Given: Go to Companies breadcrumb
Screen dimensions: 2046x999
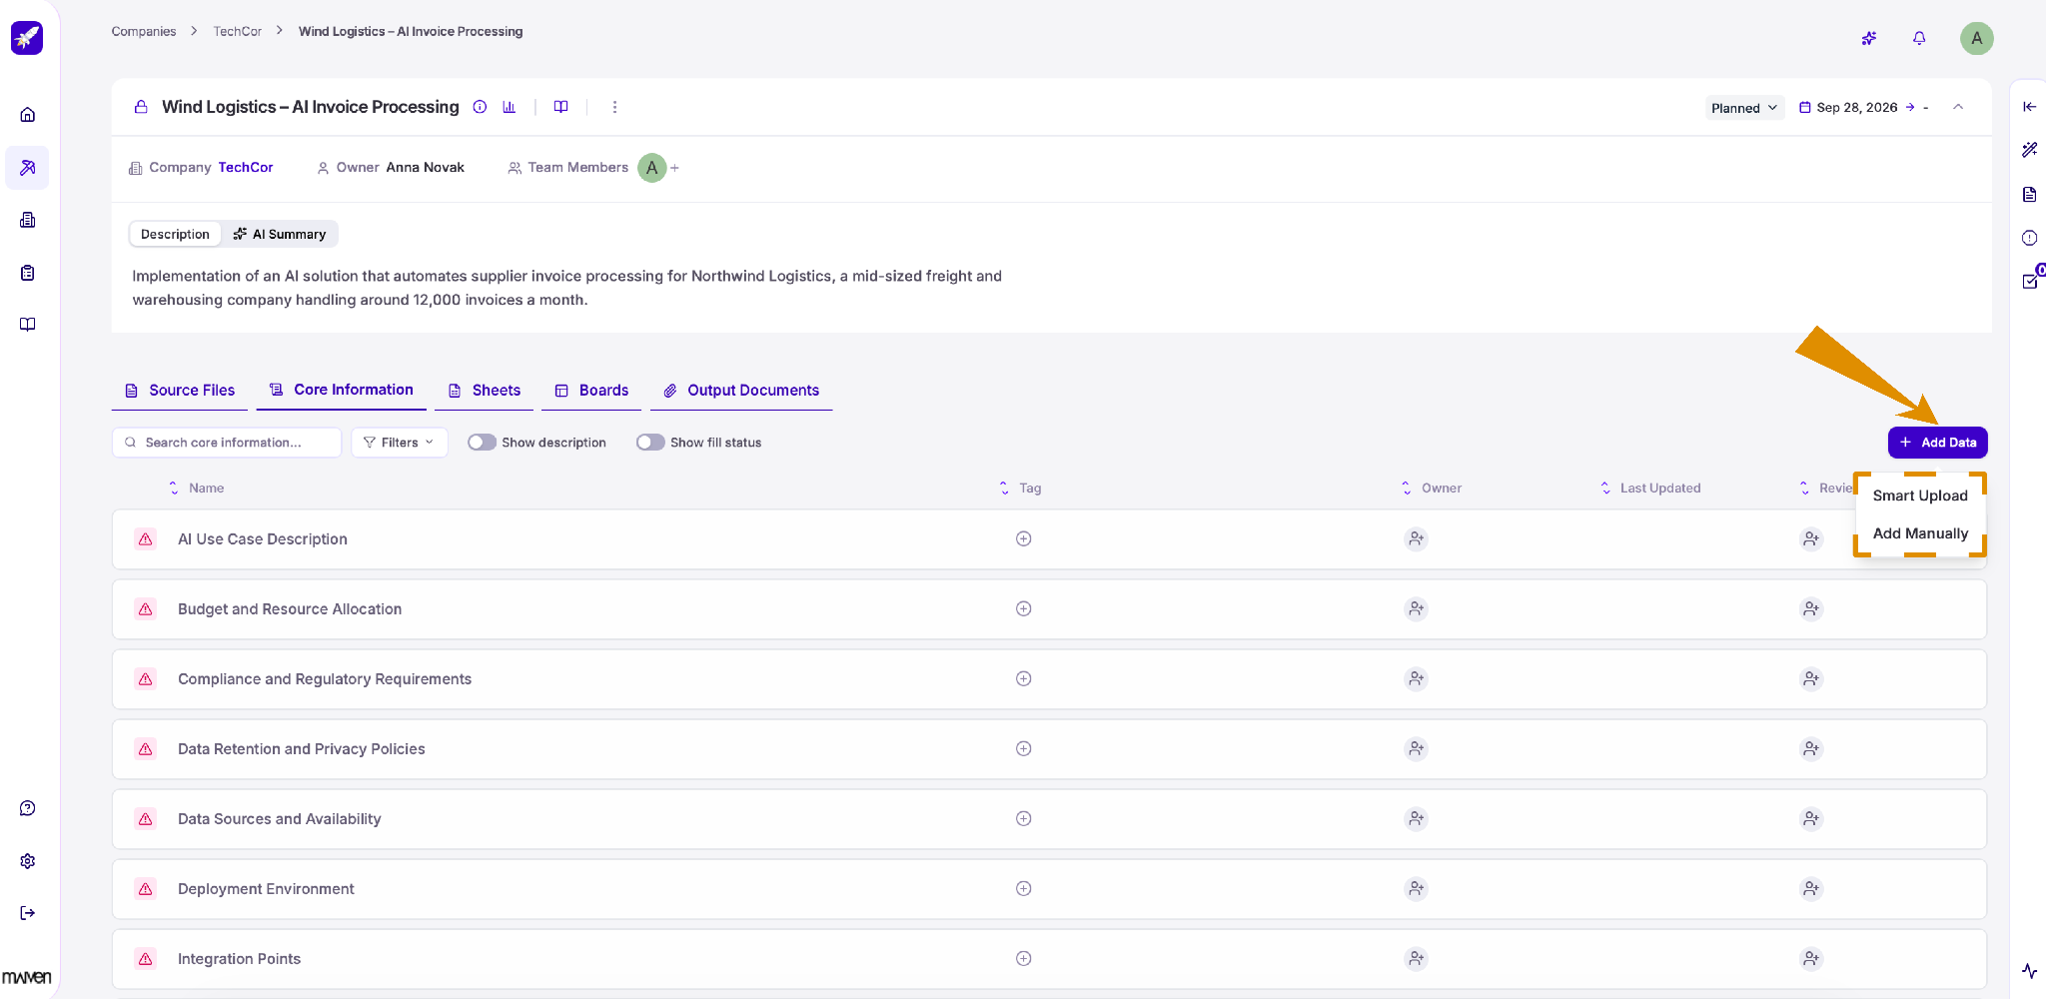Looking at the screenshot, I should point(144,32).
